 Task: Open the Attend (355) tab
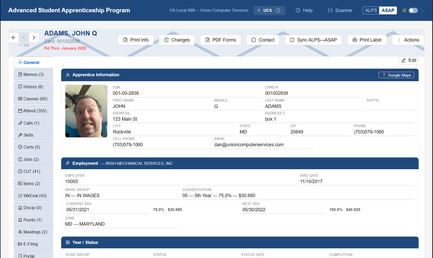point(33,111)
